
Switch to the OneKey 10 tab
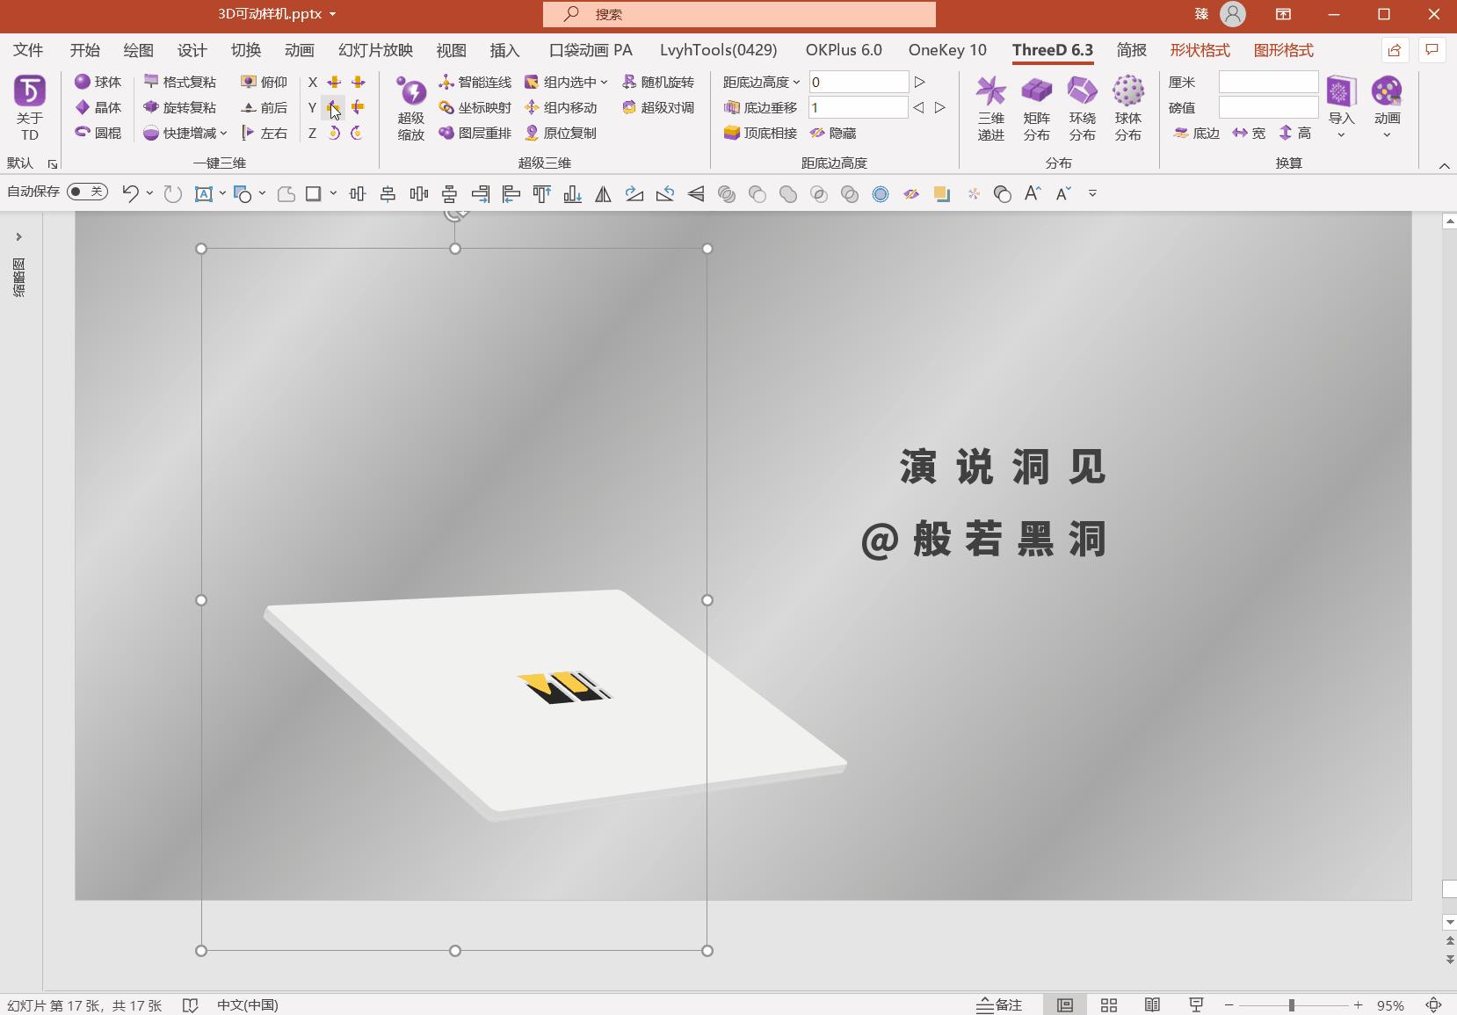946,50
